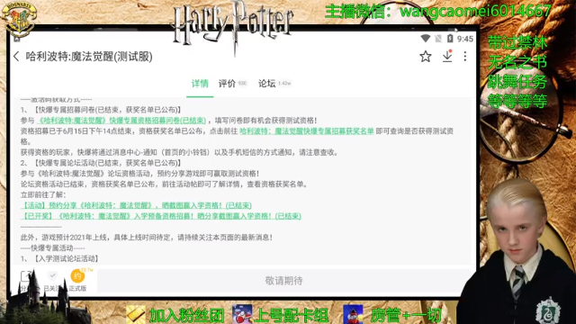Switch to the 详情 tab

[200, 84]
